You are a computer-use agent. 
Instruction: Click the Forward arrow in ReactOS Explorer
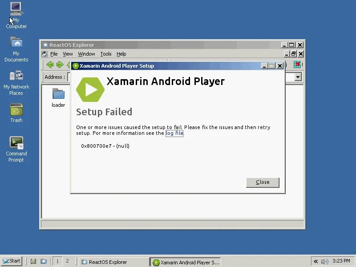(x=60, y=65)
